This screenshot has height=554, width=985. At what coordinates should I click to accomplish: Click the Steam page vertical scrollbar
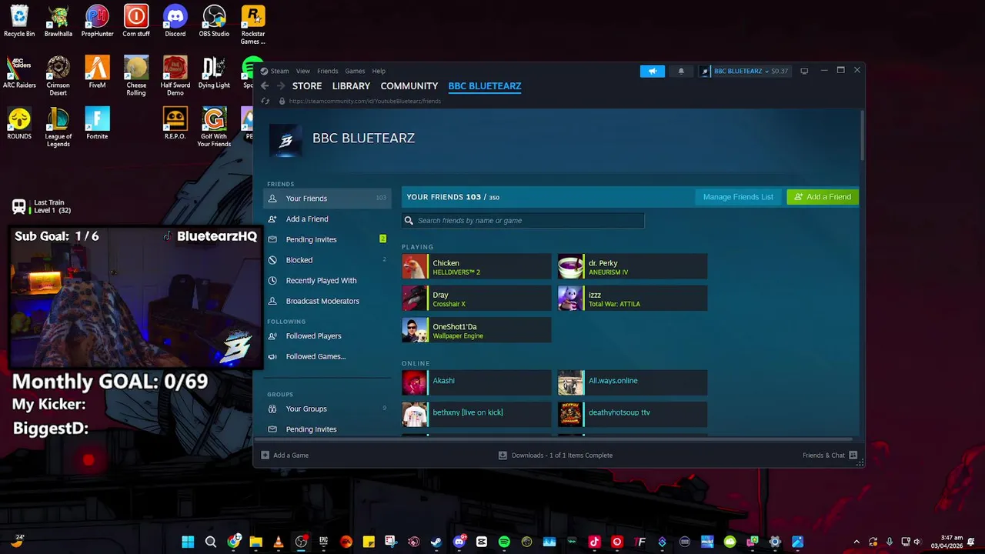pos(862,135)
